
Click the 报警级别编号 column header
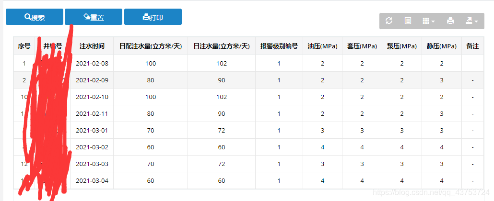279,46
